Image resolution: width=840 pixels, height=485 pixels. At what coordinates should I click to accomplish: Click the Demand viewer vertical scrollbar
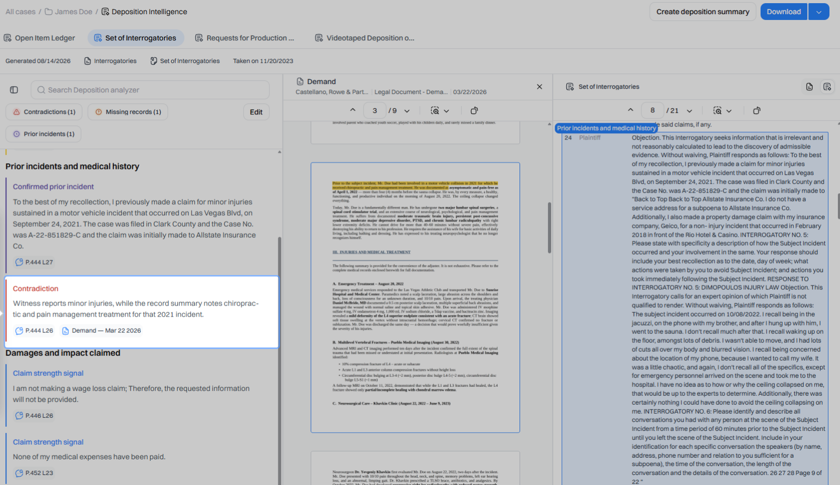pyautogui.click(x=549, y=228)
